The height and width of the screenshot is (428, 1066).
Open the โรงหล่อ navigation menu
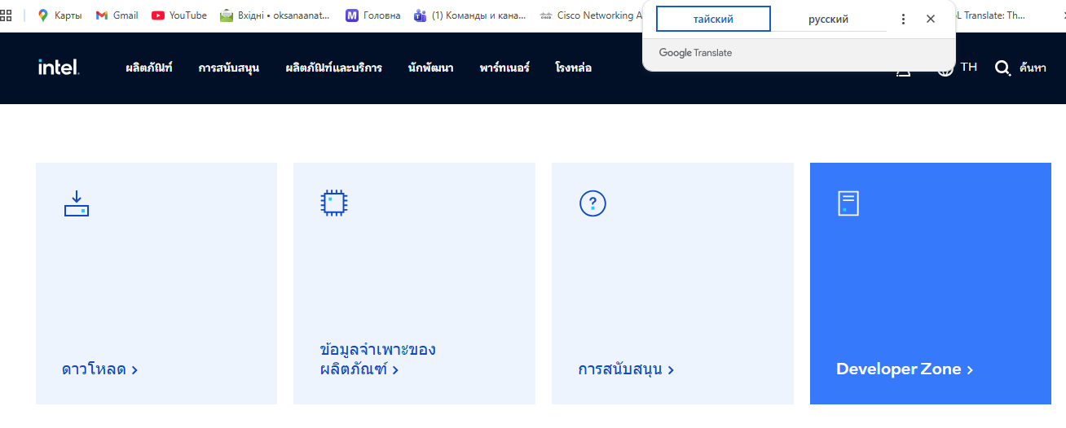coord(574,68)
